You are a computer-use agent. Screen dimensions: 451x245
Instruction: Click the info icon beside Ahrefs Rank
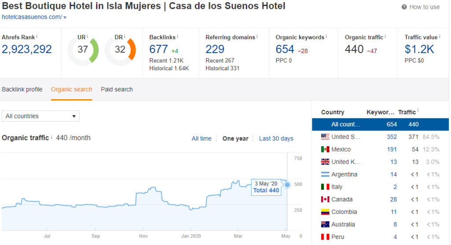(x=37, y=37)
